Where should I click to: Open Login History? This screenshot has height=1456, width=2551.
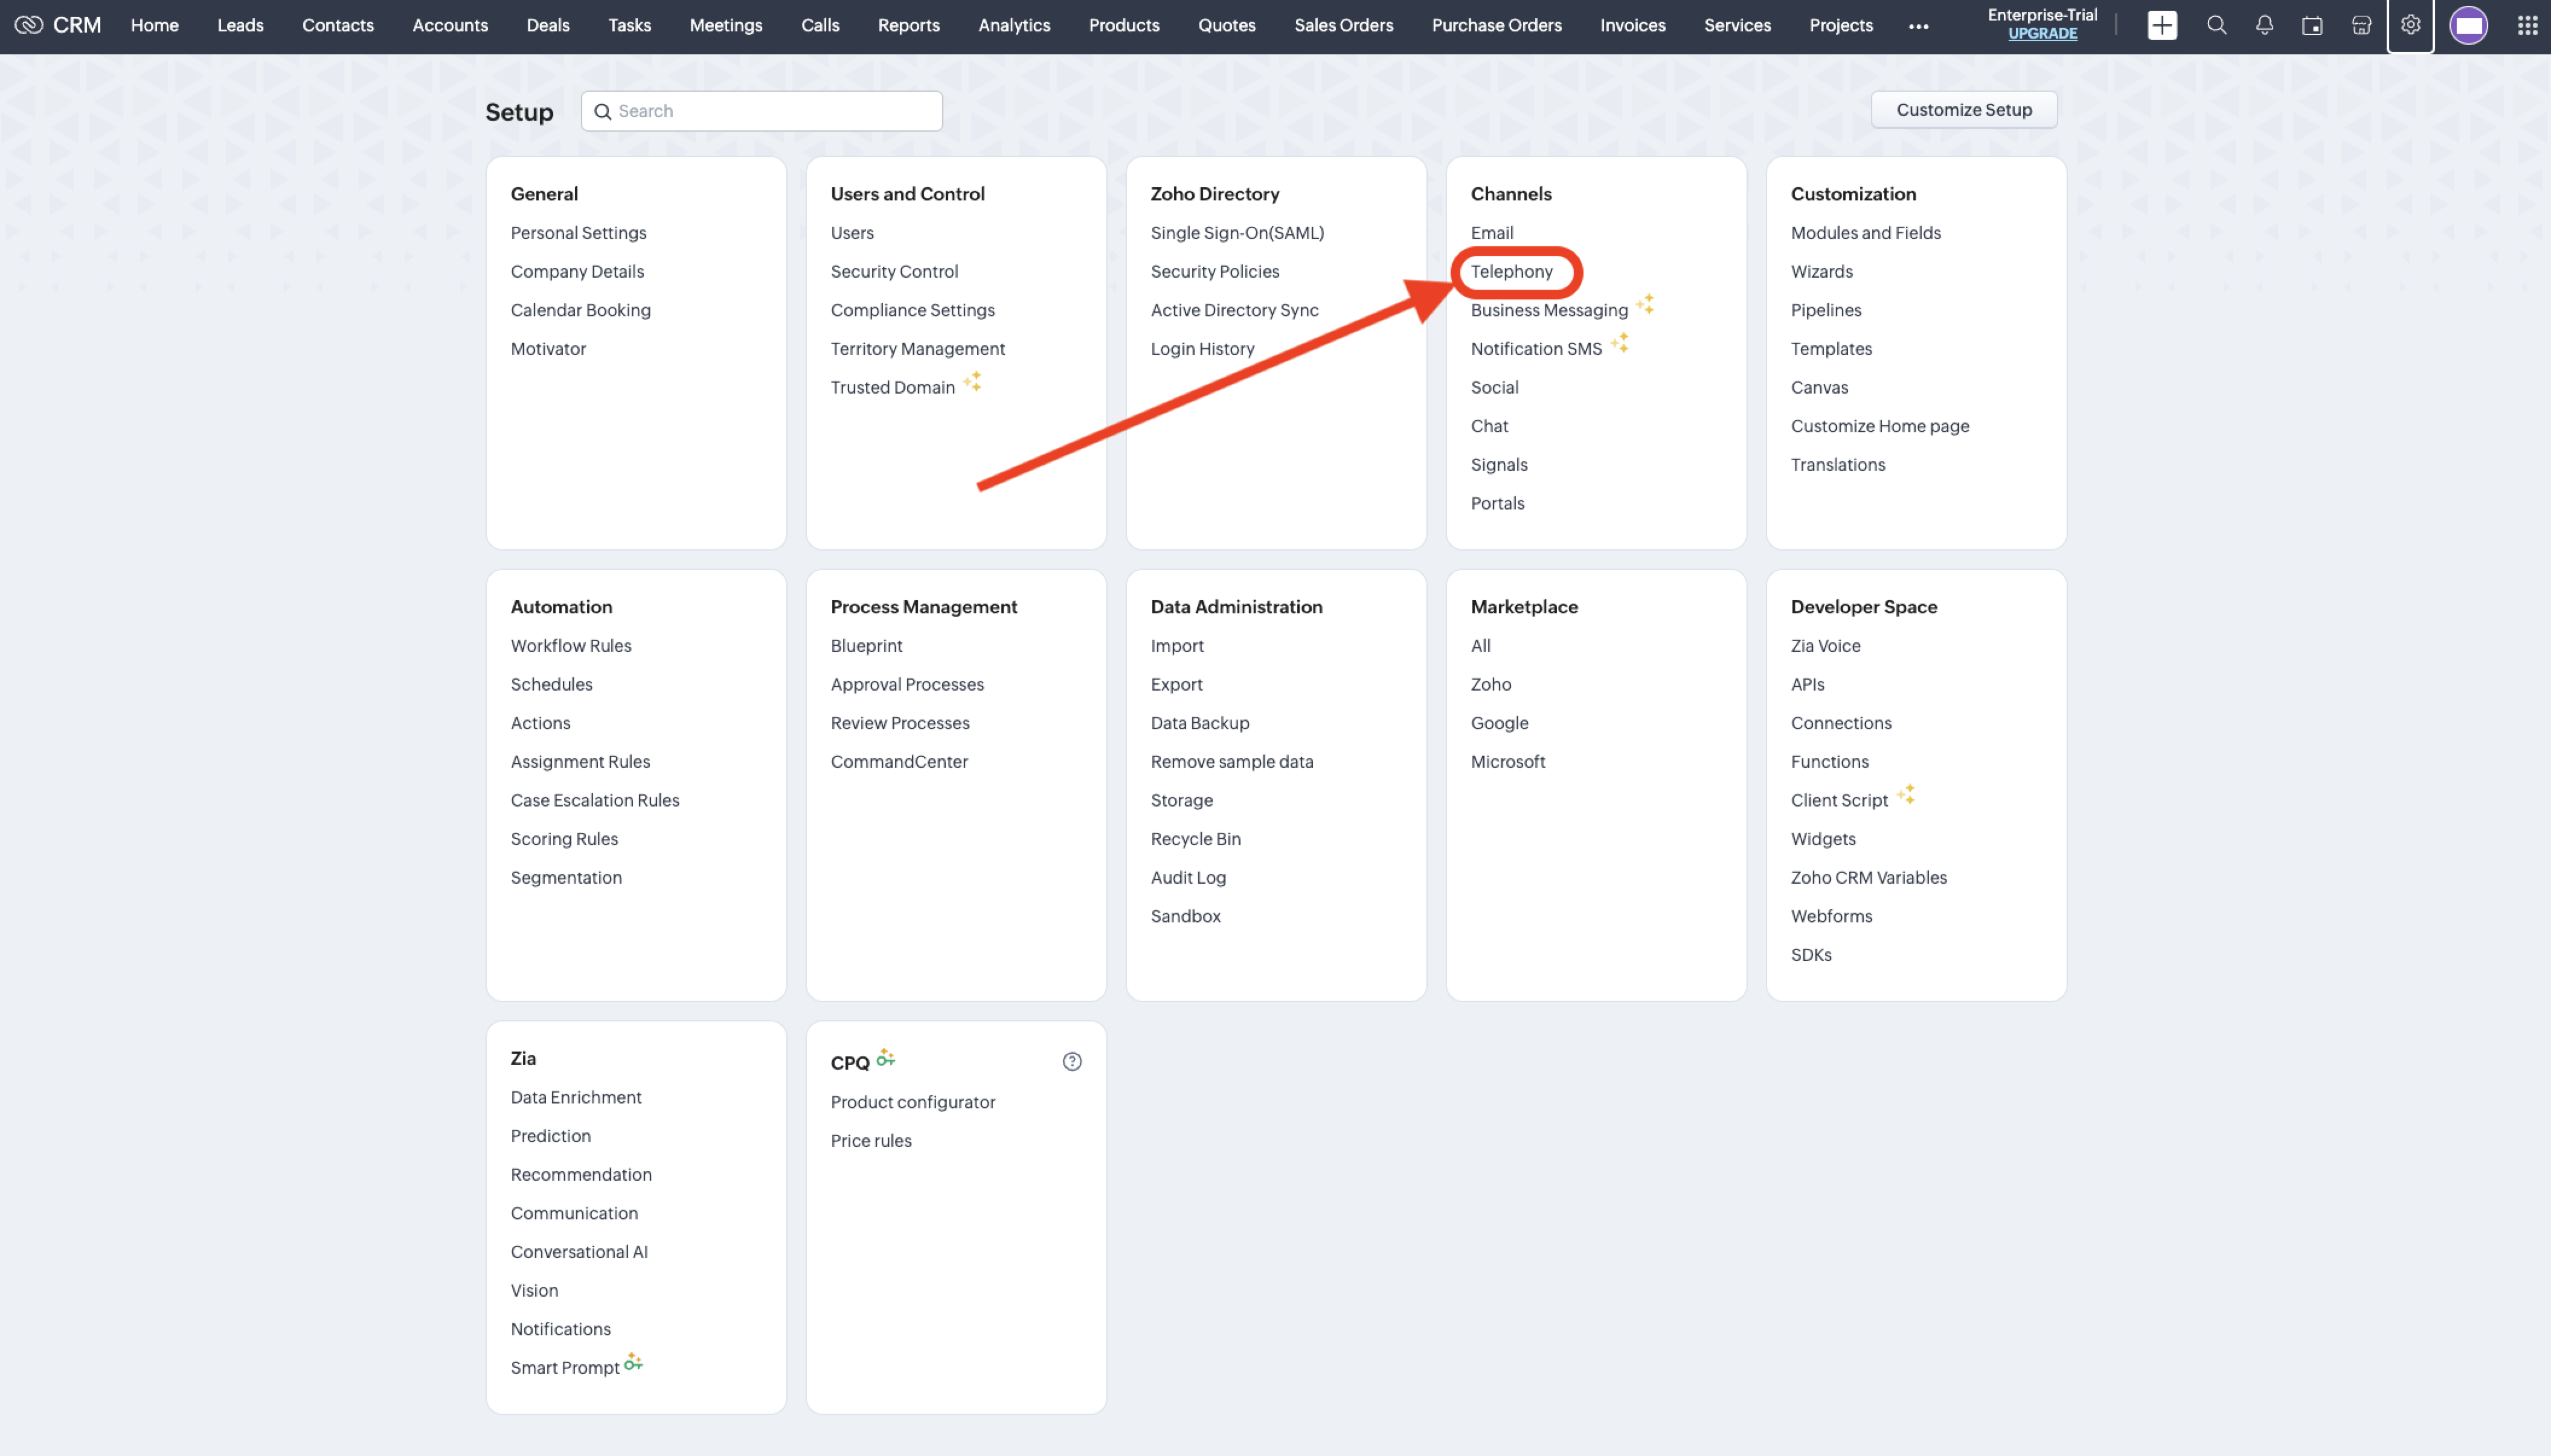(x=1202, y=348)
